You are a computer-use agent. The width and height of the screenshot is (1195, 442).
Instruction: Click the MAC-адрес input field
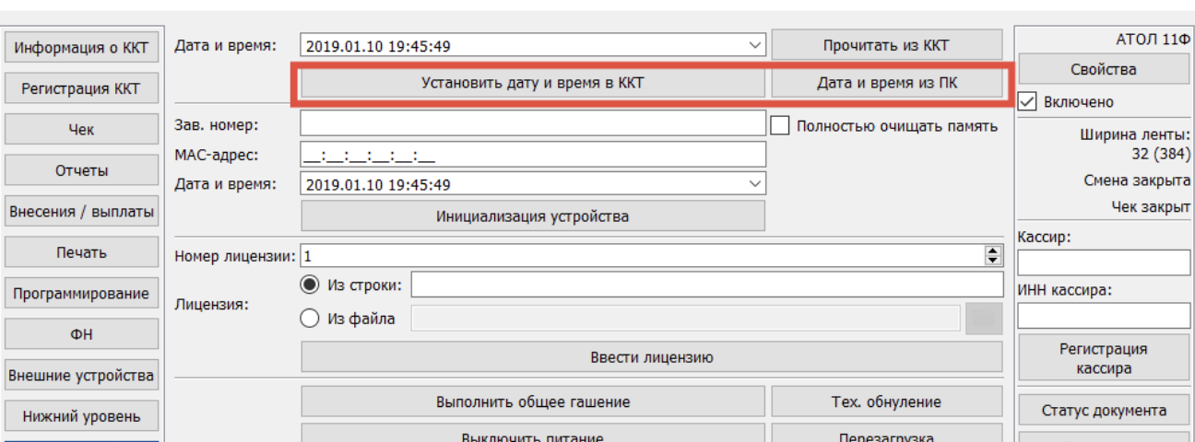click(x=532, y=155)
